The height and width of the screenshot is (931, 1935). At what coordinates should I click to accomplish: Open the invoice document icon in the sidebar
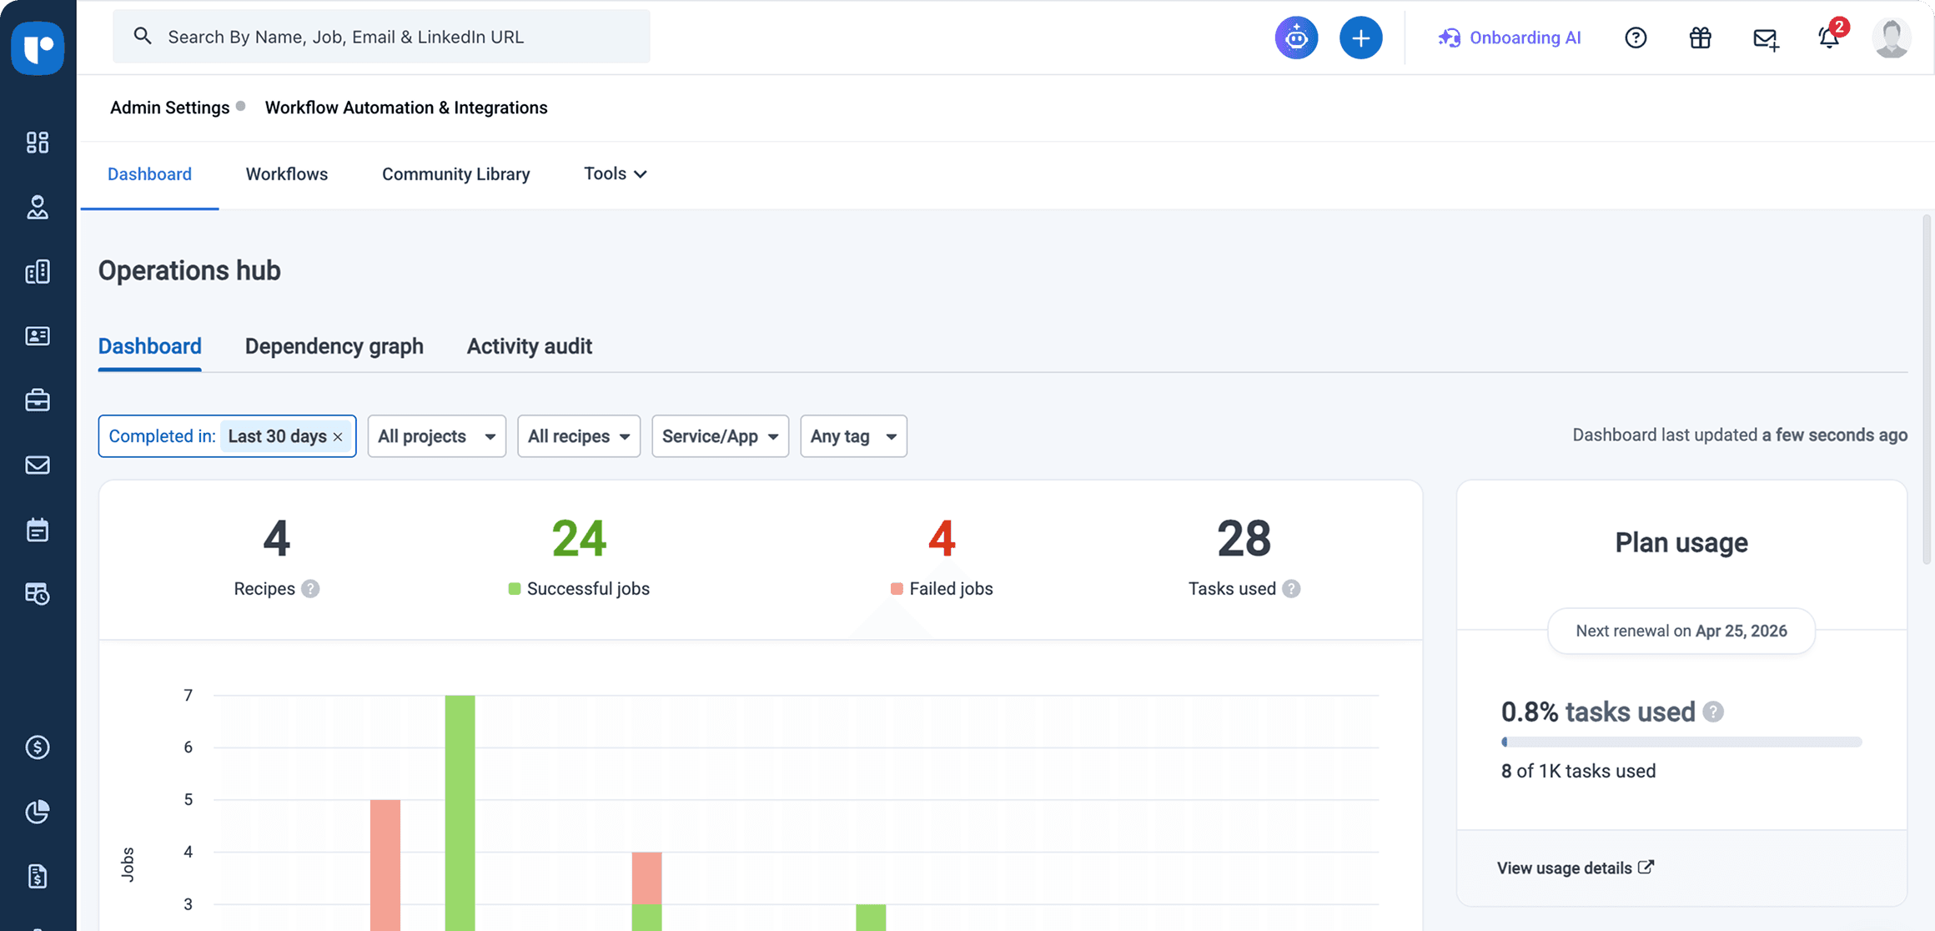(38, 876)
